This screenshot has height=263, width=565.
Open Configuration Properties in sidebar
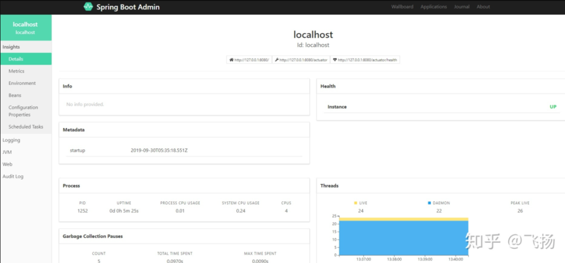click(23, 111)
